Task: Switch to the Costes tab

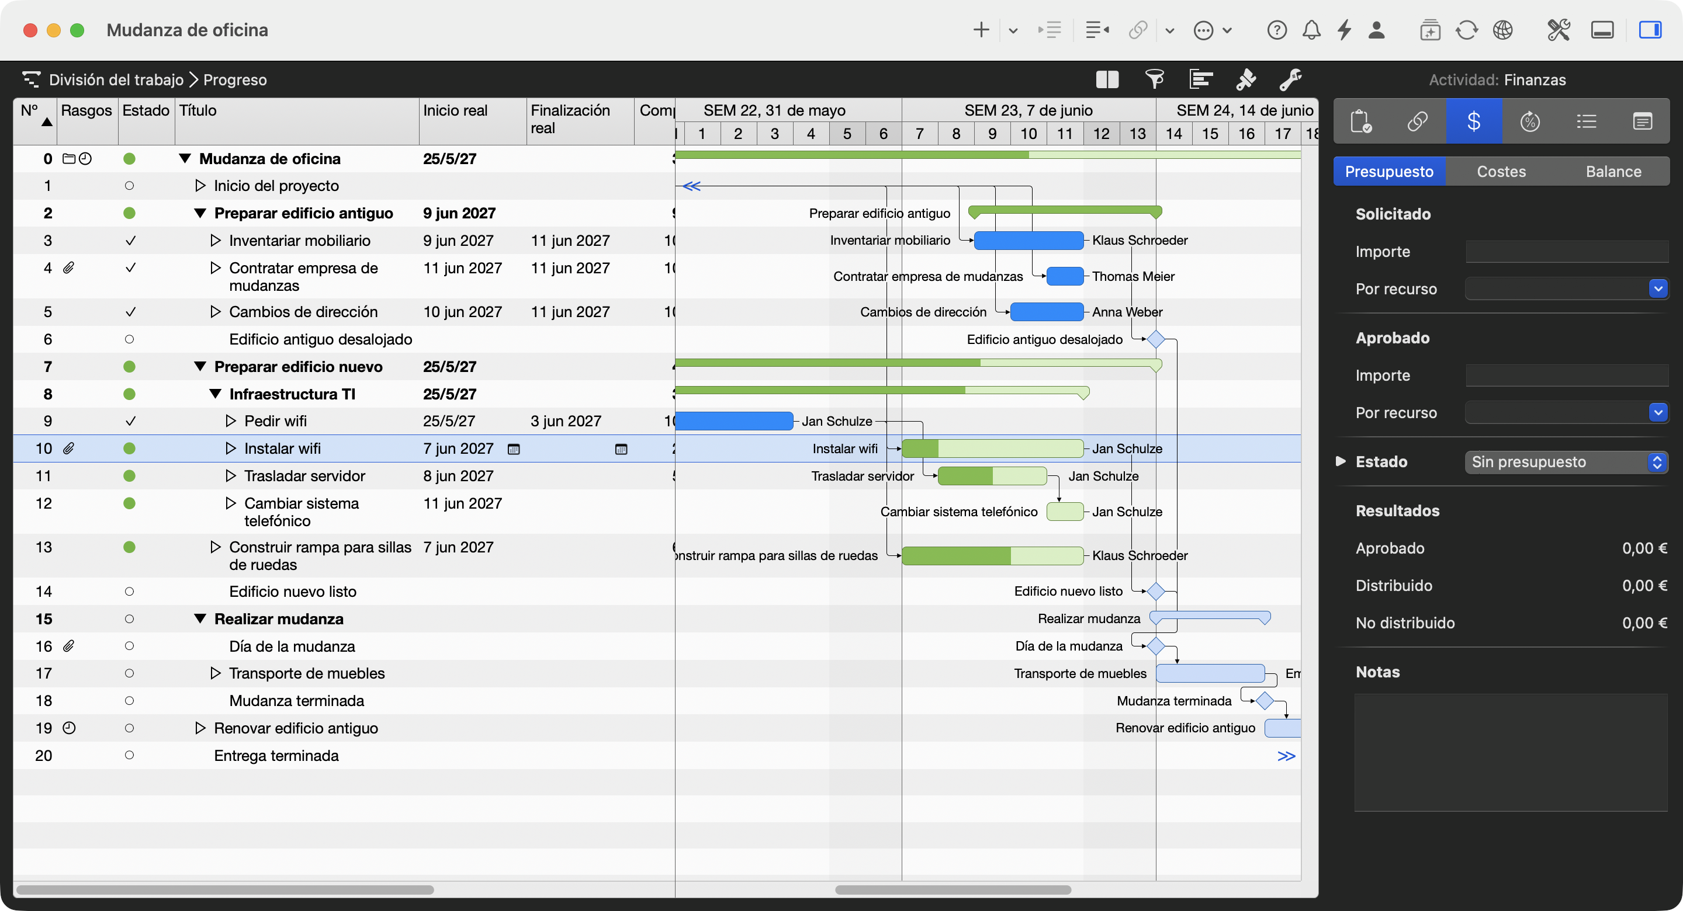Action: point(1501,171)
